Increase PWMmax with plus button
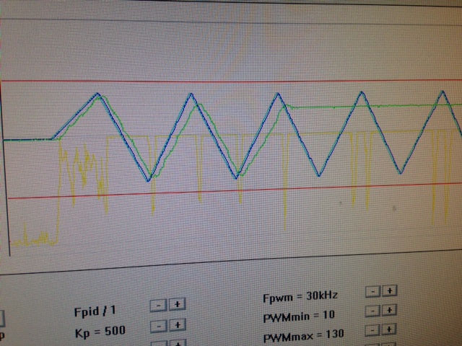The image size is (462, 346). coord(390,329)
